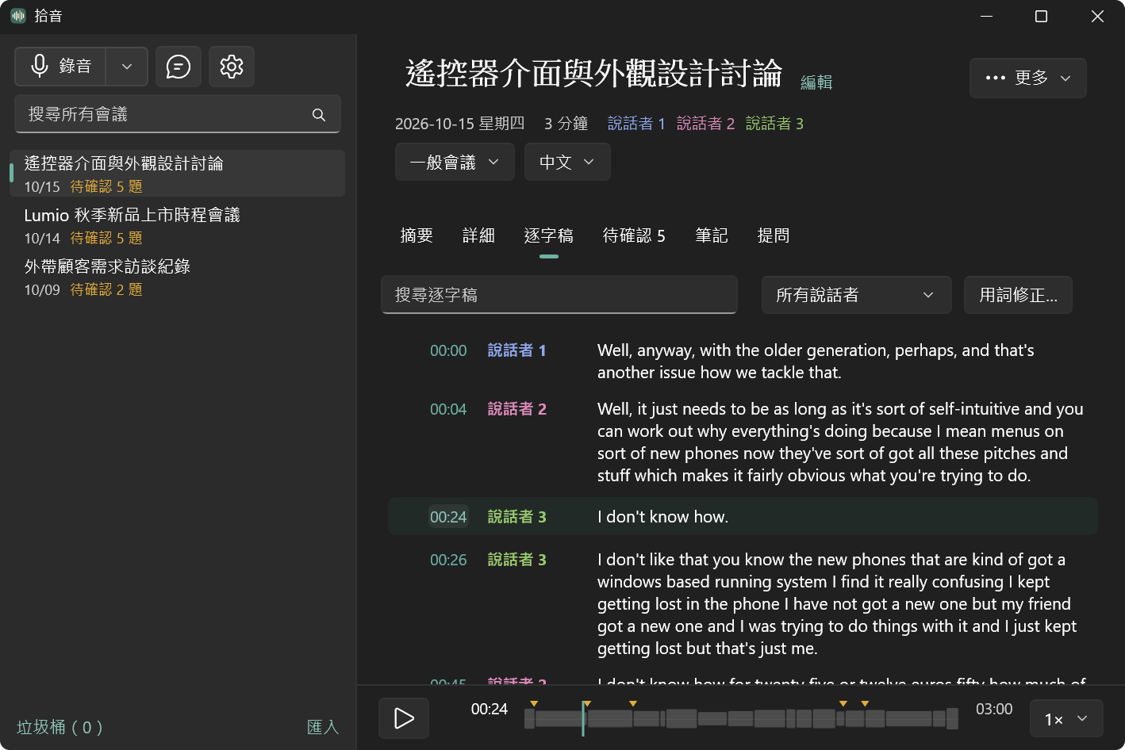Open the 更多 menu

click(1028, 78)
